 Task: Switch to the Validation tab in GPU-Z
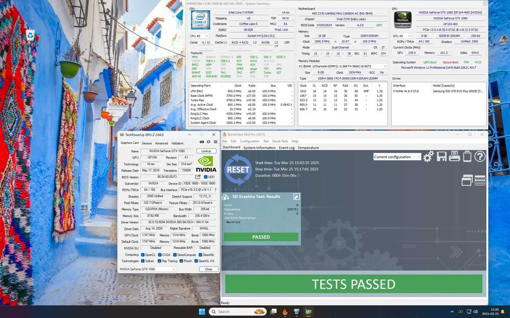pyautogui.click(x=177, y=143)
